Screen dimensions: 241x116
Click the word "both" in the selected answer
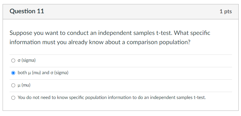coord(22,73)
